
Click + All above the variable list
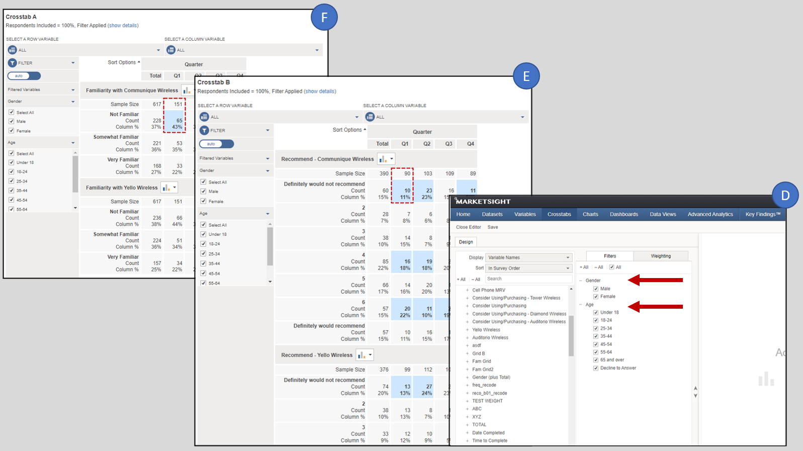pyautogui.click(x=461, y=279)
